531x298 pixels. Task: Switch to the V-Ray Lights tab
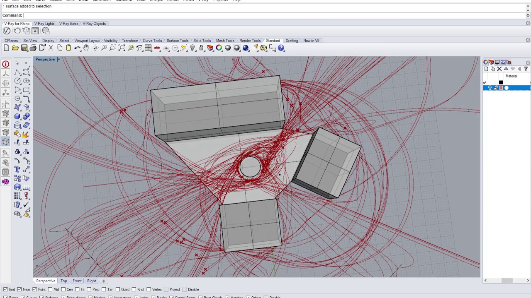[44, 24]
